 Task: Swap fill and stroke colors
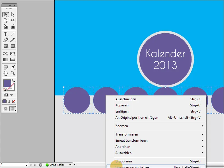tap(13, 81)
